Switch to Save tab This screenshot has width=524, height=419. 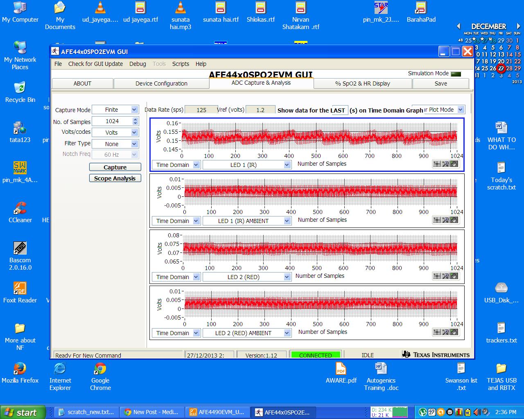tap(440, 83)
